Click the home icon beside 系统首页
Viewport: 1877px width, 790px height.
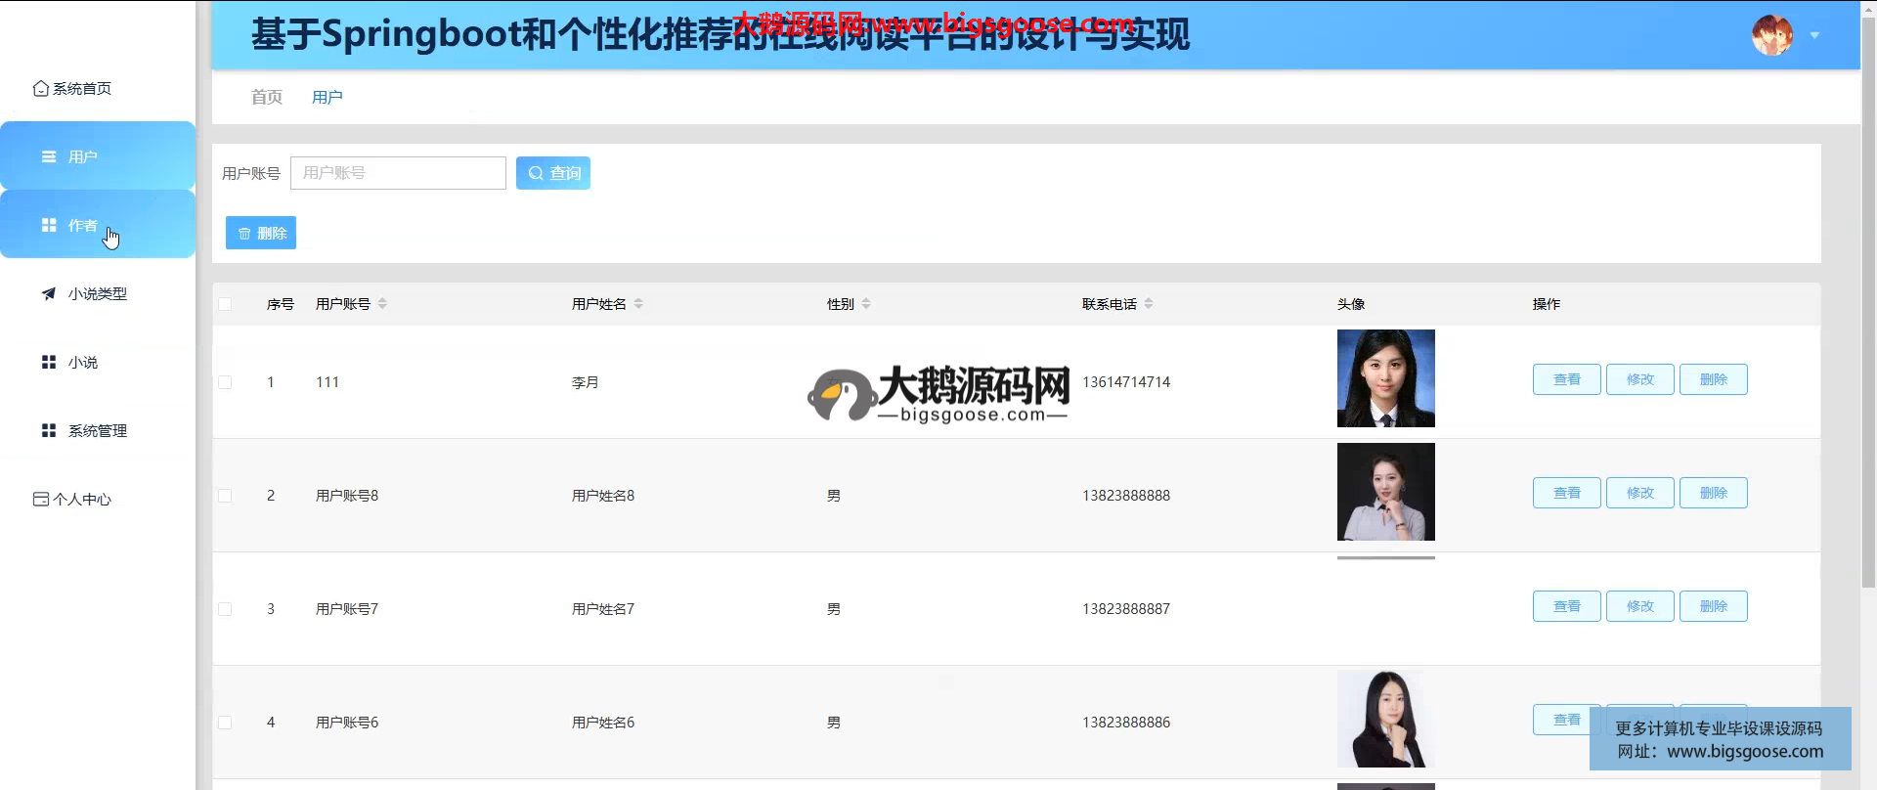coord(40,89)
